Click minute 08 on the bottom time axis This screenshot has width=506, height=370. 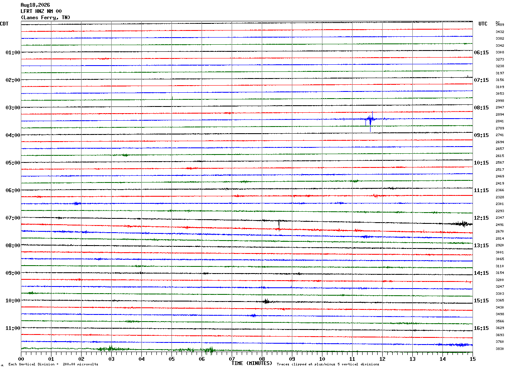(262, 359)
